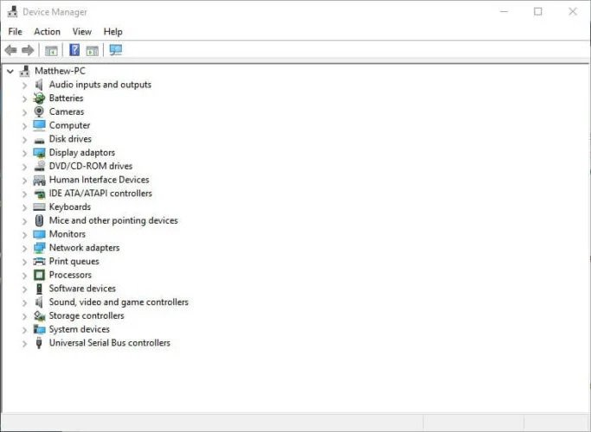This screenshot has height=432, width=591.
Task: Collapse the Matthew-PC root node
Action: (x=10, y=71)
